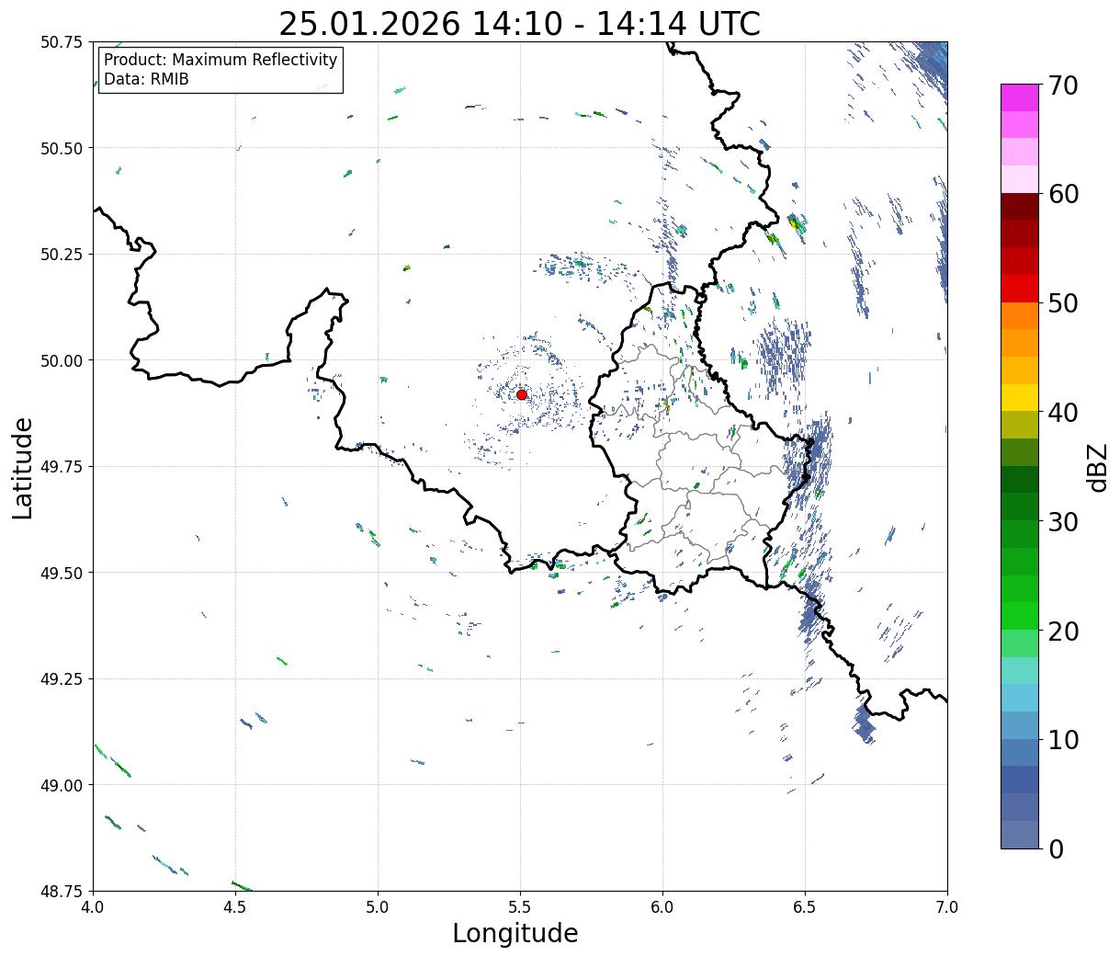
Task: Click the bright red band just above 50 dBZ
Action: (x=1019, y=288)
